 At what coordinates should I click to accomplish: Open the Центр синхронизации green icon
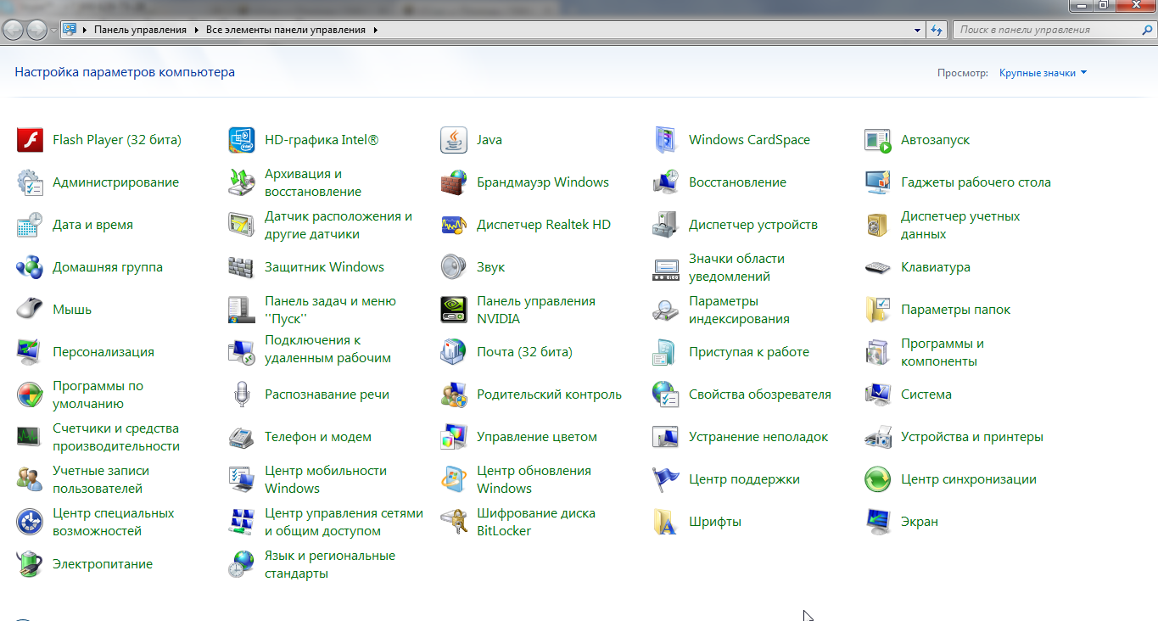click(878, 479)
